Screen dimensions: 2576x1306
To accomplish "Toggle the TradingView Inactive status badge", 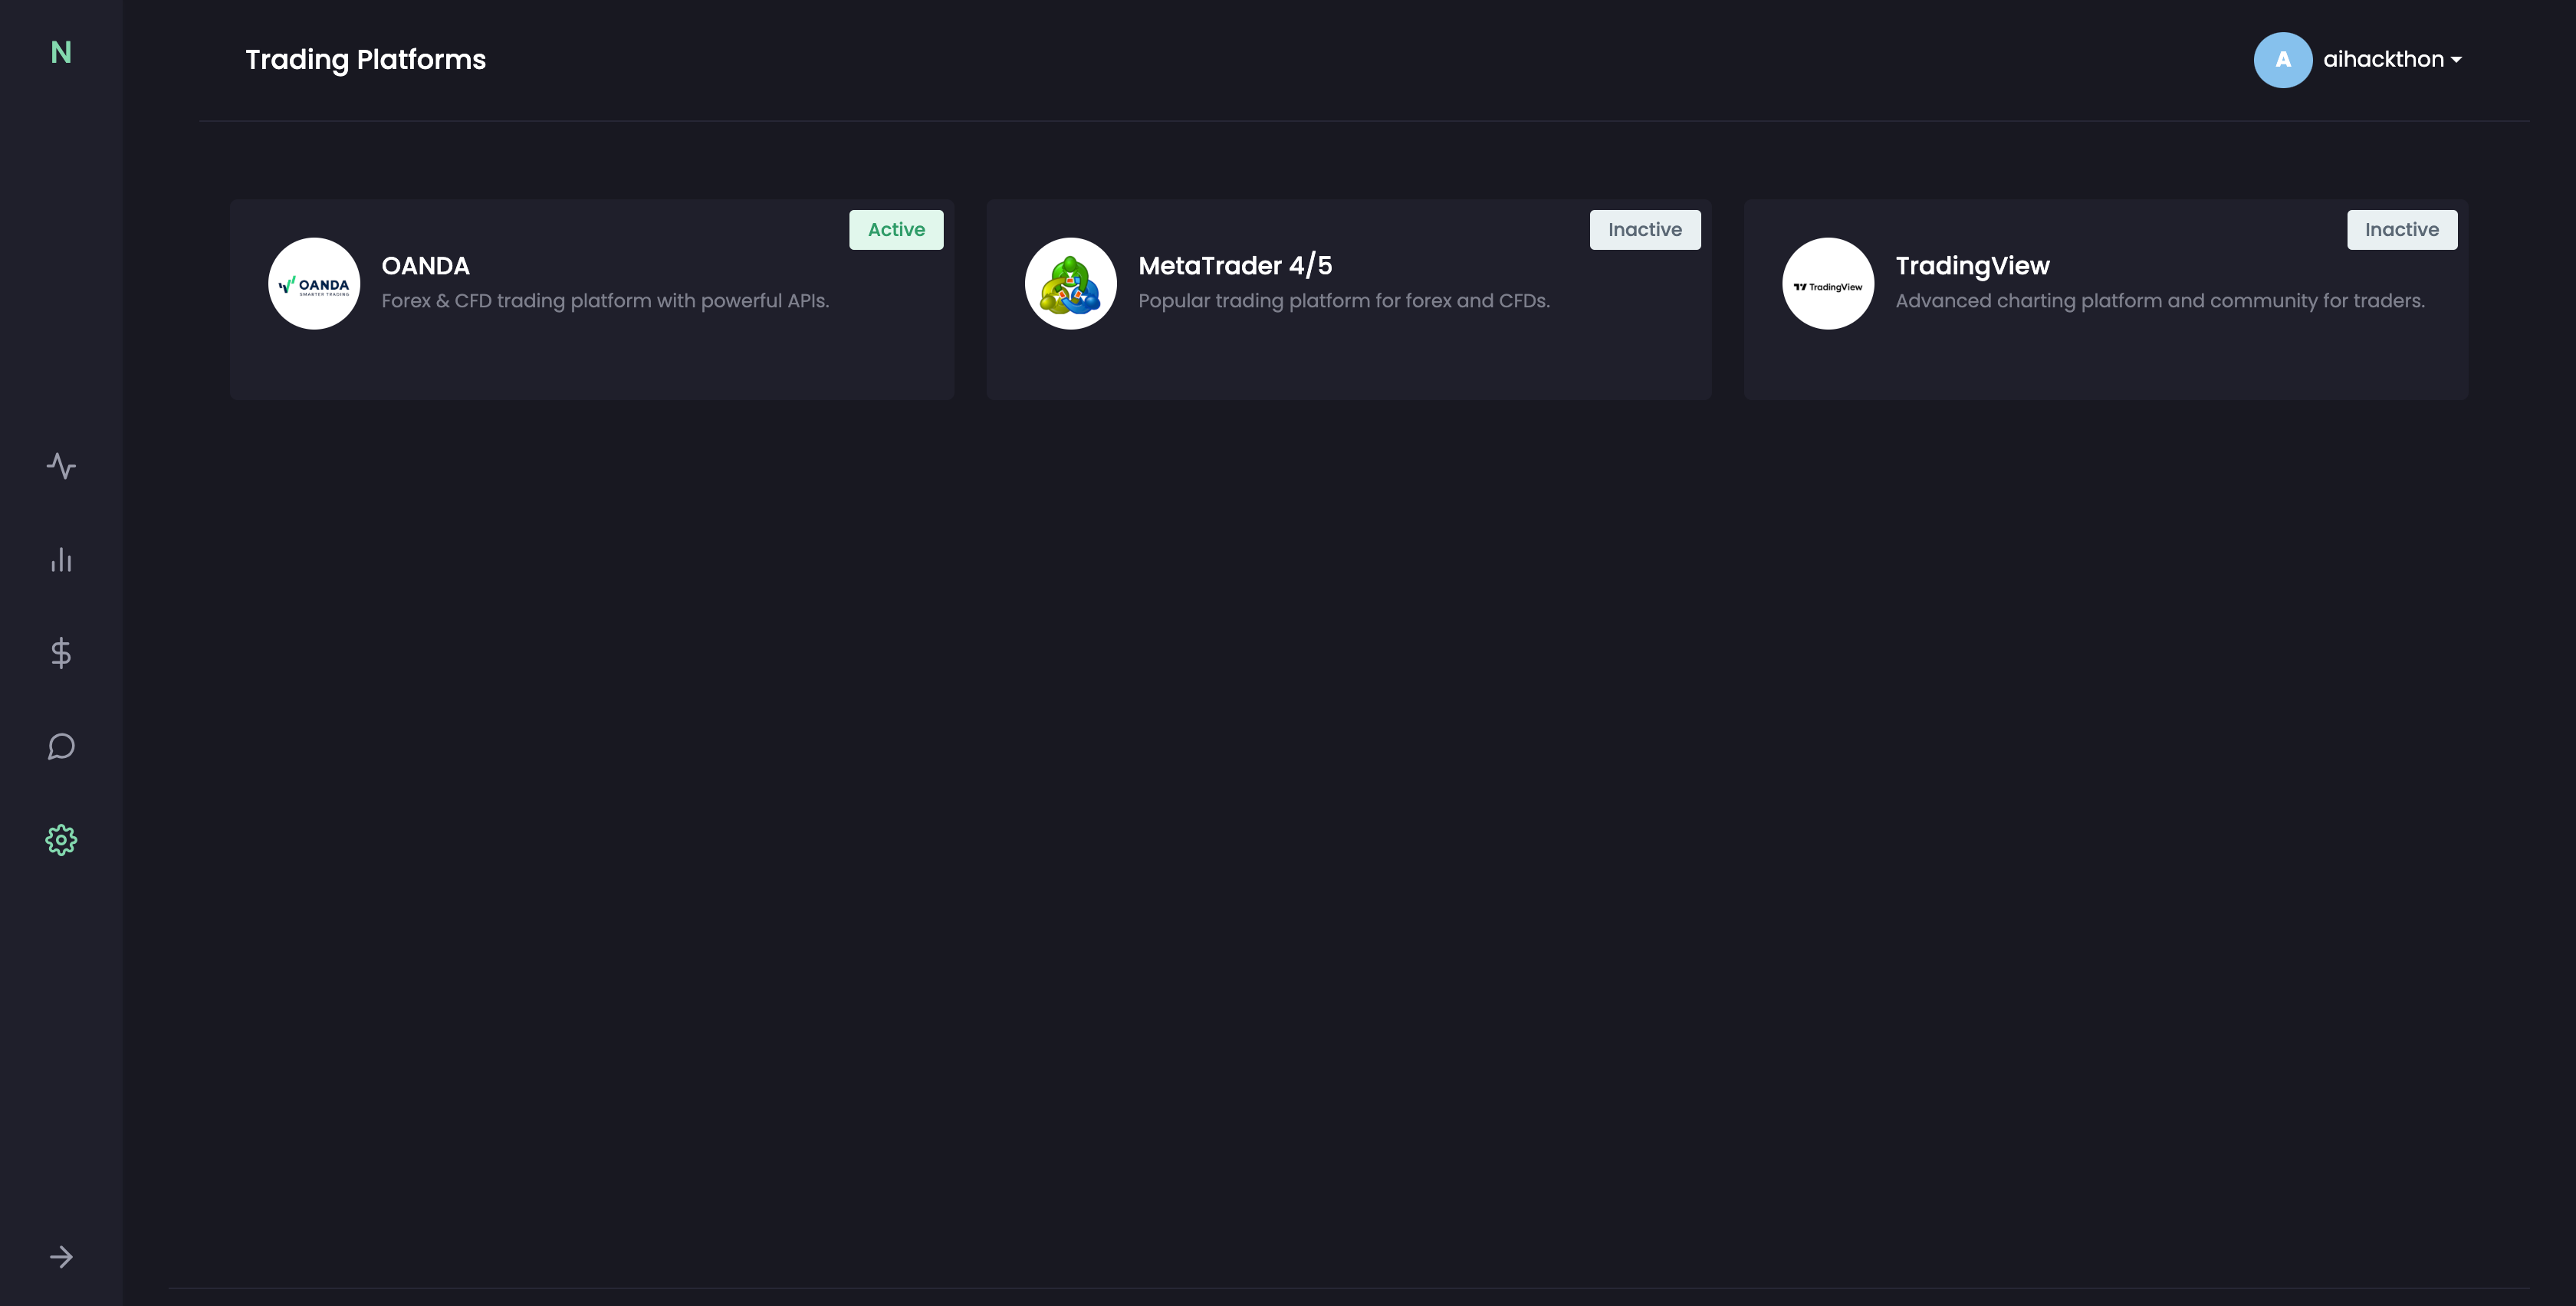I will point(2401,230).
